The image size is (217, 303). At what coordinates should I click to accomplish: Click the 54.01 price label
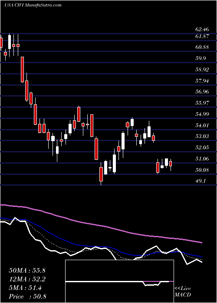(x=202, y=126)
